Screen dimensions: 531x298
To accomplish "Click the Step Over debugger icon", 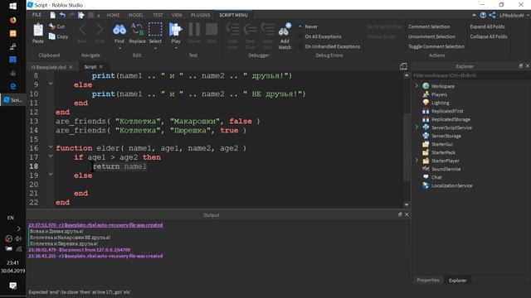I will [x=251, y=30].
